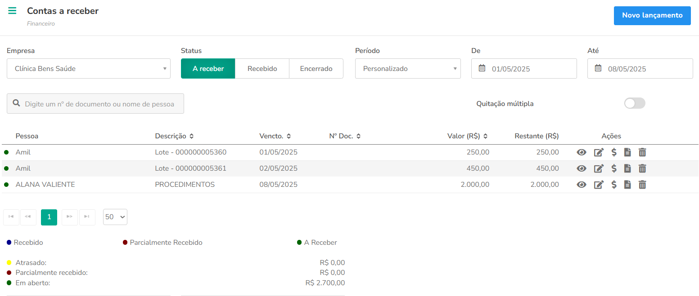Delete the Amil 01/05/2025 entry
The width and height of the screenshot is (699, 296).
point(642,152)
